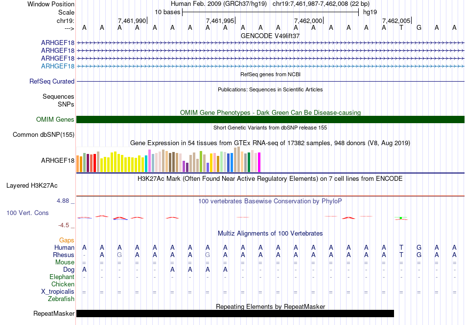Click the black RepeatMasker element bar

pyautogui.click(x=235, y=313)
